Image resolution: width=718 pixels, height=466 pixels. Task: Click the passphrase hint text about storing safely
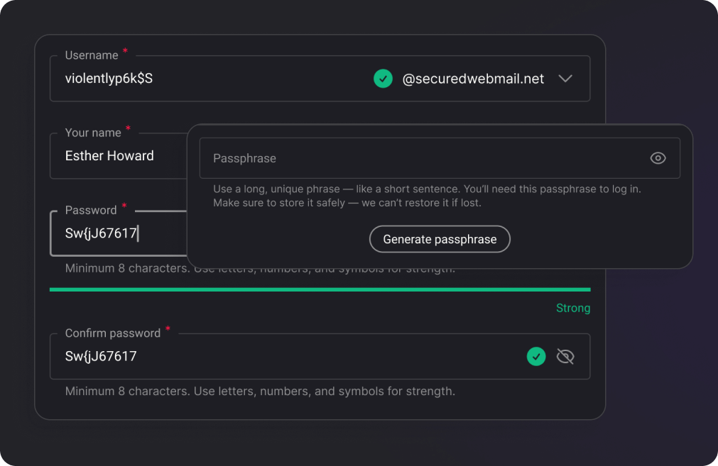[x=347, y=203]
